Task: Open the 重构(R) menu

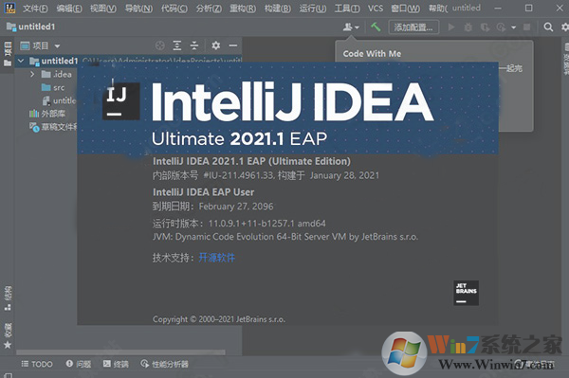Action: click(x=243, y=9)
